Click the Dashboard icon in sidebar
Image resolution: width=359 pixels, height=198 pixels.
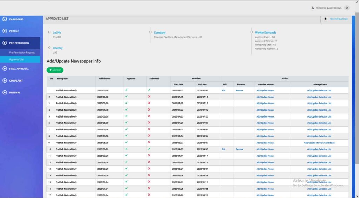click(5, 19)
